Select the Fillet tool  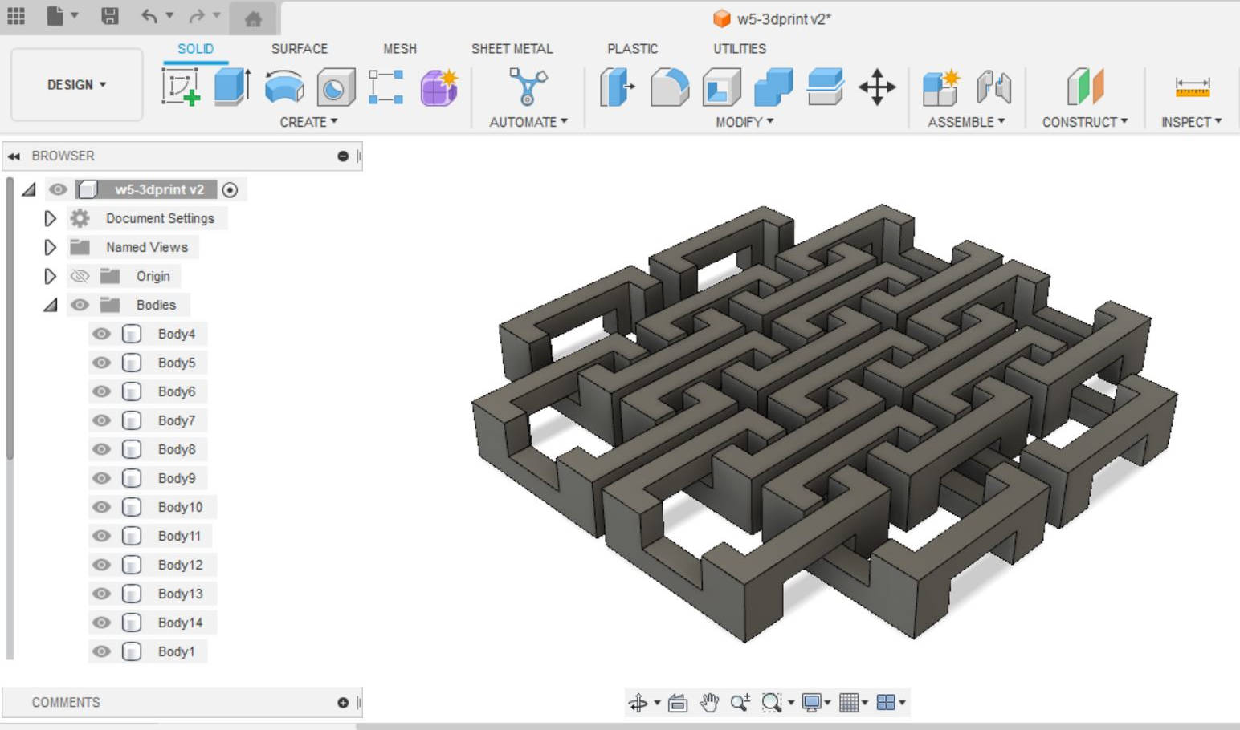pos(669,87)
